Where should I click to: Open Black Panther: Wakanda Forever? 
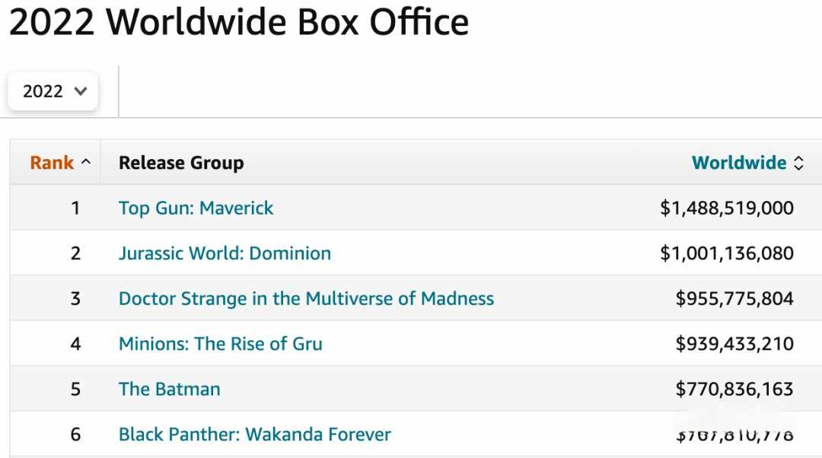(254, 434)
